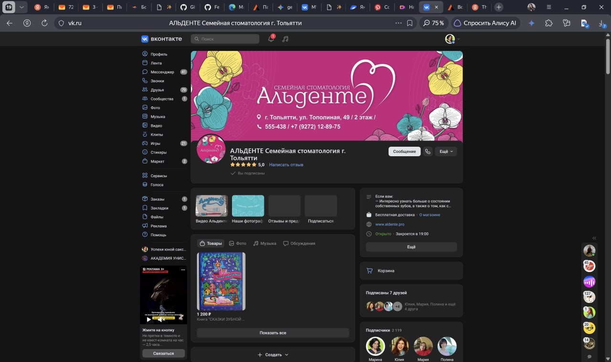611x362 pixels.
Task: Open the profile avatar menu in VK header
Action: 452,39
